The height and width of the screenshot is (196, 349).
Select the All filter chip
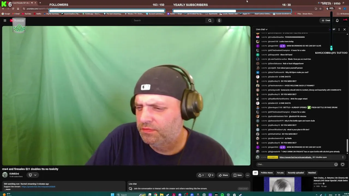(x=255, y=173)
